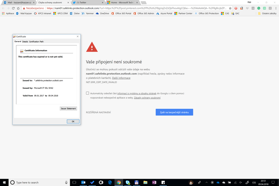Show hidden system tray icons
This screenshot has width=279, height=186.
(206, 182)
